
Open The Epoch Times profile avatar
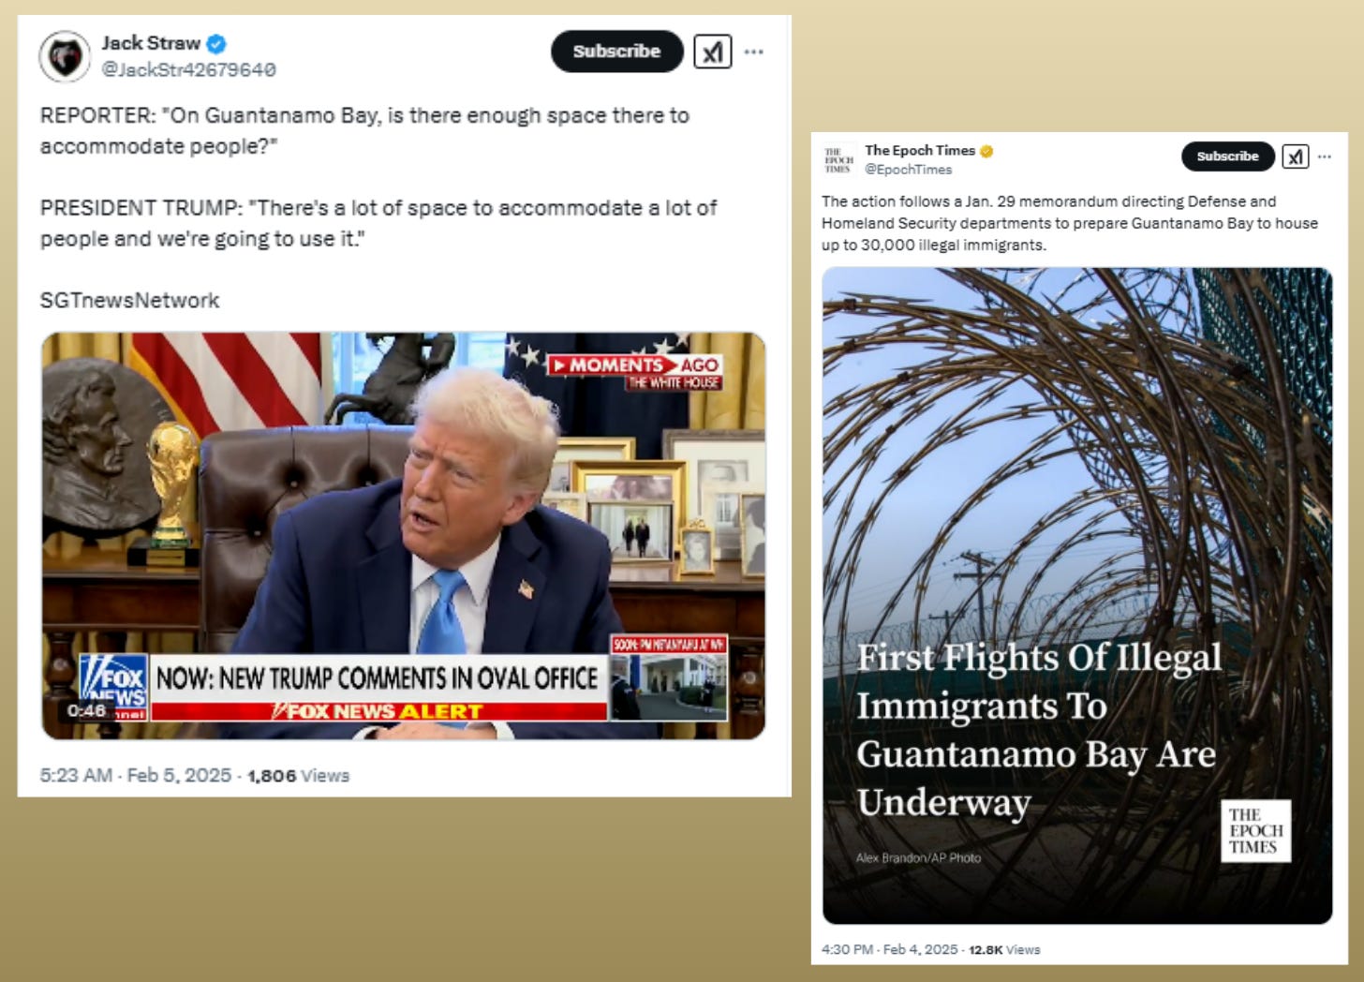point(838,159)
